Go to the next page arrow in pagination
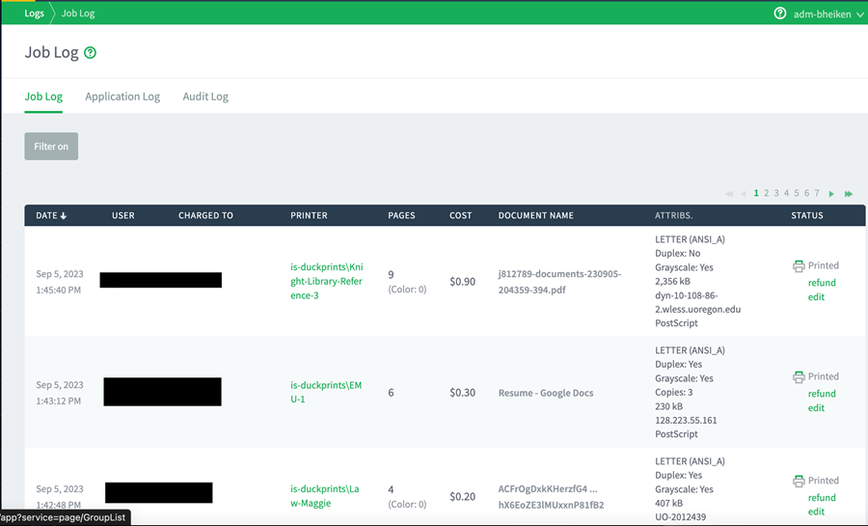Screen dimensions: 868x526 click(831, 194)
